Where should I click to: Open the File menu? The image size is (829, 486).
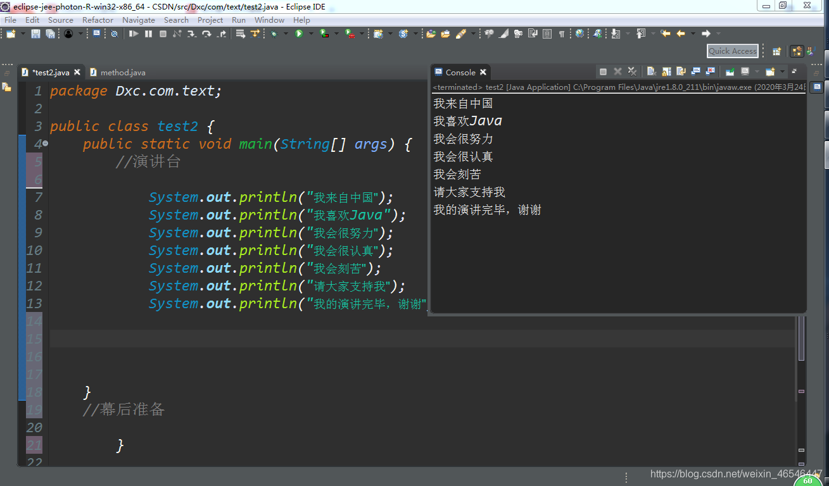tap(10, 20)
